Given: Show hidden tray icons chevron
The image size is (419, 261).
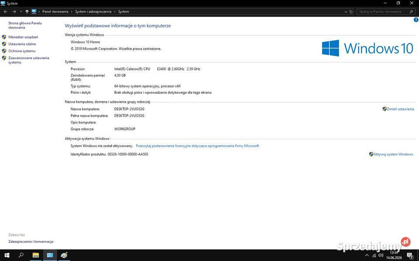Looking at the screenshot, I should click(x=367, y=255).
